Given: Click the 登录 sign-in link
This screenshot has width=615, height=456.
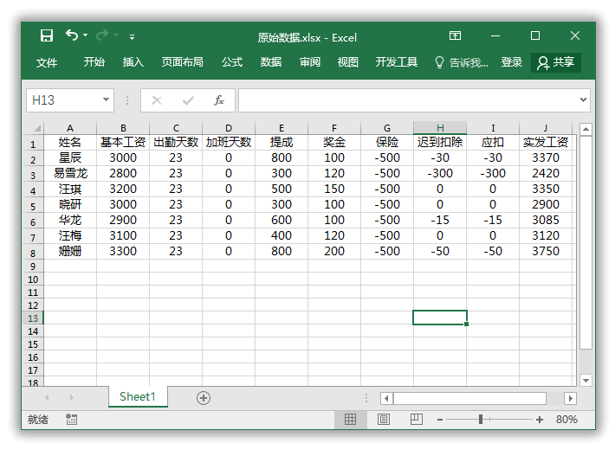Looking at the screenshot, I should (x=511, y=62).
